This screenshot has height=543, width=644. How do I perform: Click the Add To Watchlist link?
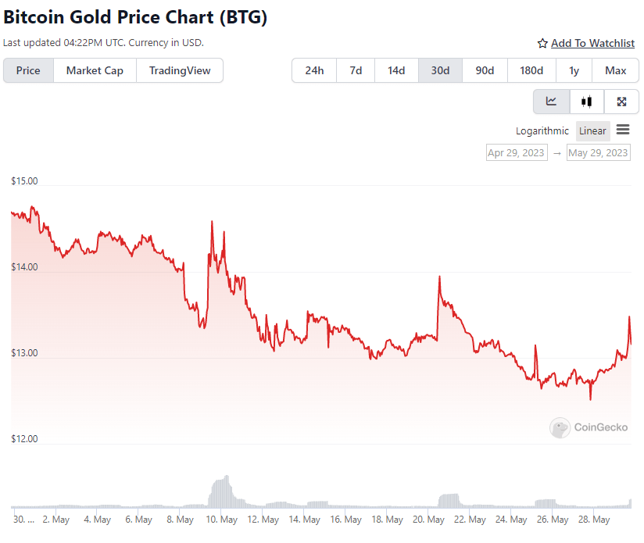click(592, 43)
